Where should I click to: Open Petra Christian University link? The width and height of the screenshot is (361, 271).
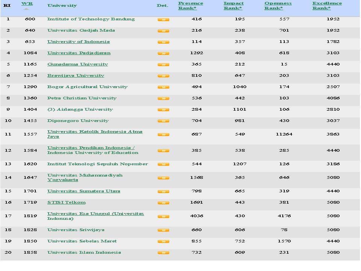(82, 98)
